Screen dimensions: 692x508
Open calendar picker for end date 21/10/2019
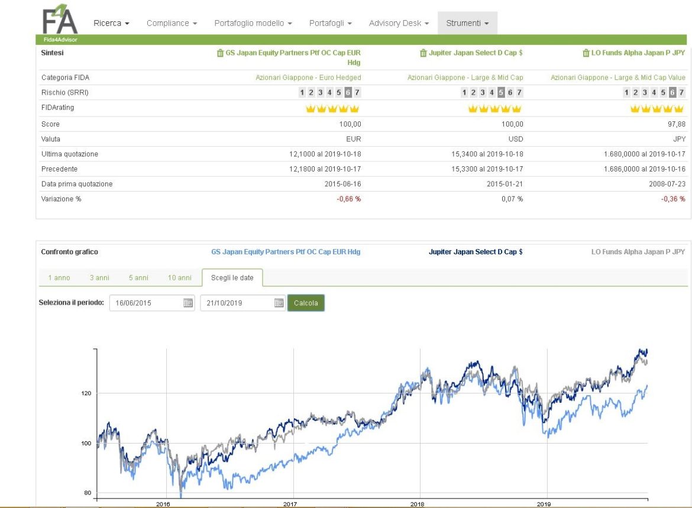(279, 303)
